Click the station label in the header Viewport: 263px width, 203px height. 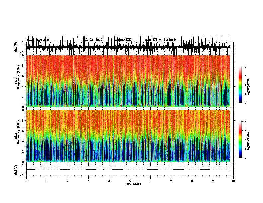123,40
